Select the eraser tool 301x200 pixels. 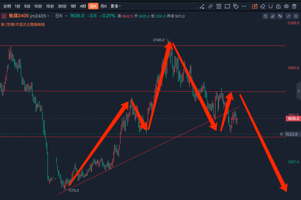pos(263,6)
